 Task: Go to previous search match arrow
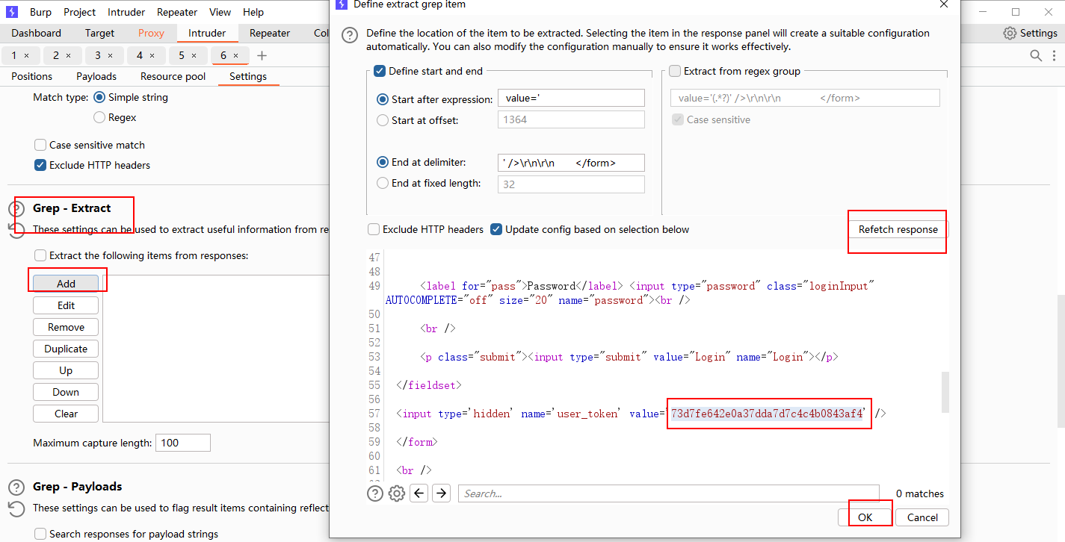pos(419,493)
